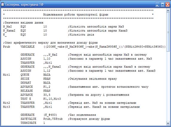Click the label 'N_KamaZ' in EQU line
Viewport: 171px width, 127px height.
pyautogui.click(x=9, y=31)
